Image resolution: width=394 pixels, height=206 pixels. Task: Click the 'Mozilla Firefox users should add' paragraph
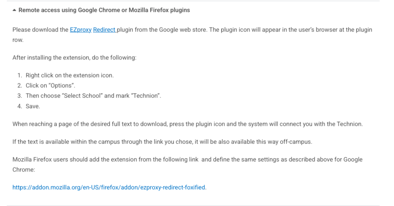(187, 165)
